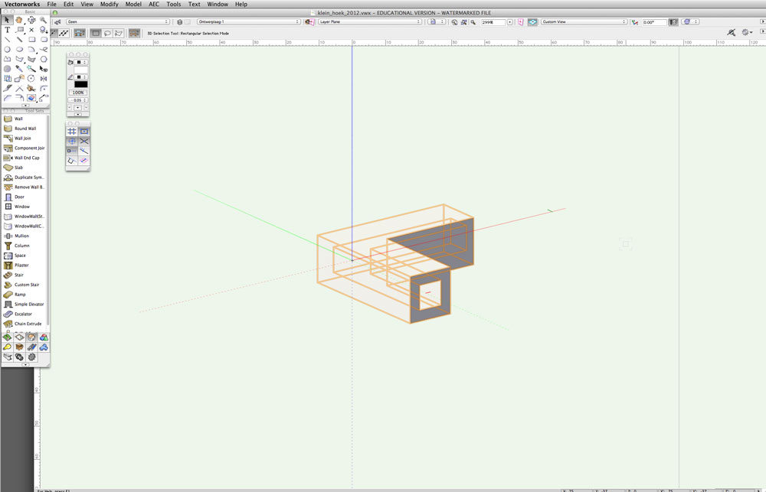Image resolution: width=766 pixels, height=492 pixels.
Task: Select the Mirror tool
Action: (44, 79)
